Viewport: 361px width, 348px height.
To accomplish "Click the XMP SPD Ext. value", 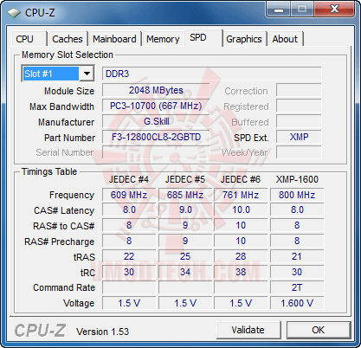I will (x=299, y=137).
